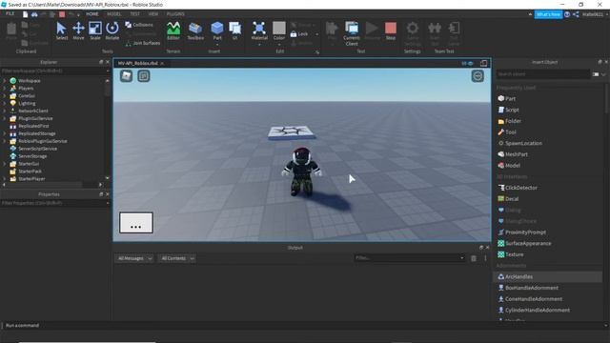
Task: Open the Part type dropdown arrow
Action: 217,45
